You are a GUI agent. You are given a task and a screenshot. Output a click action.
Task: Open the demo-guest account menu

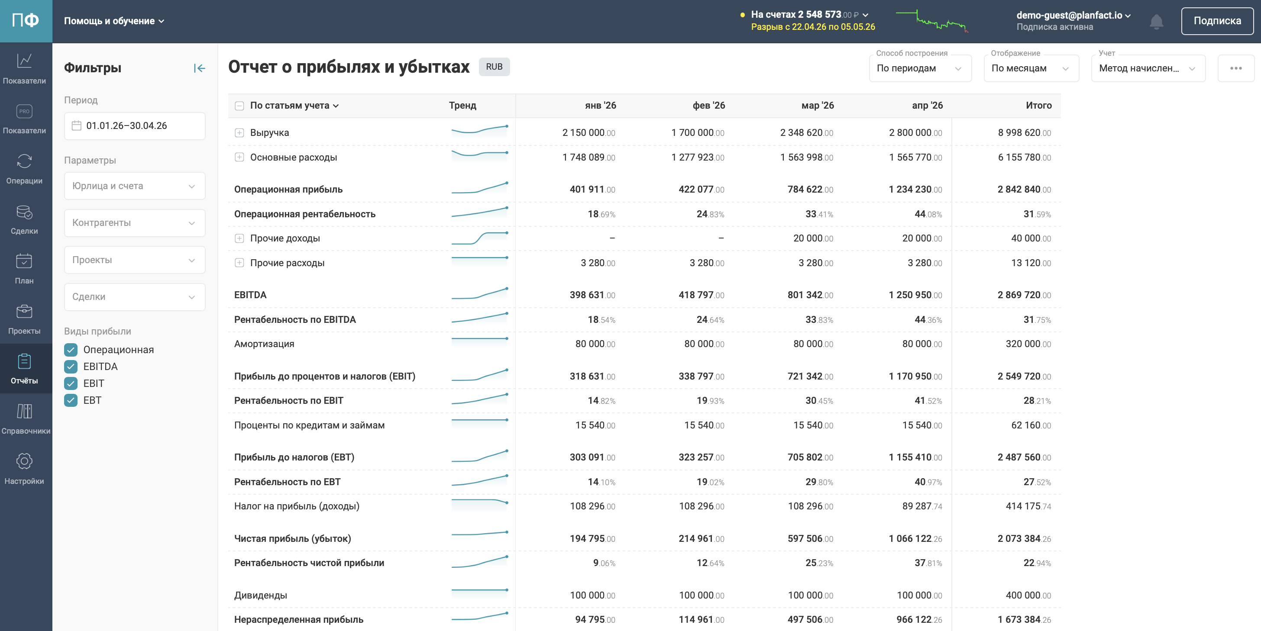[x=1073, y=16]
